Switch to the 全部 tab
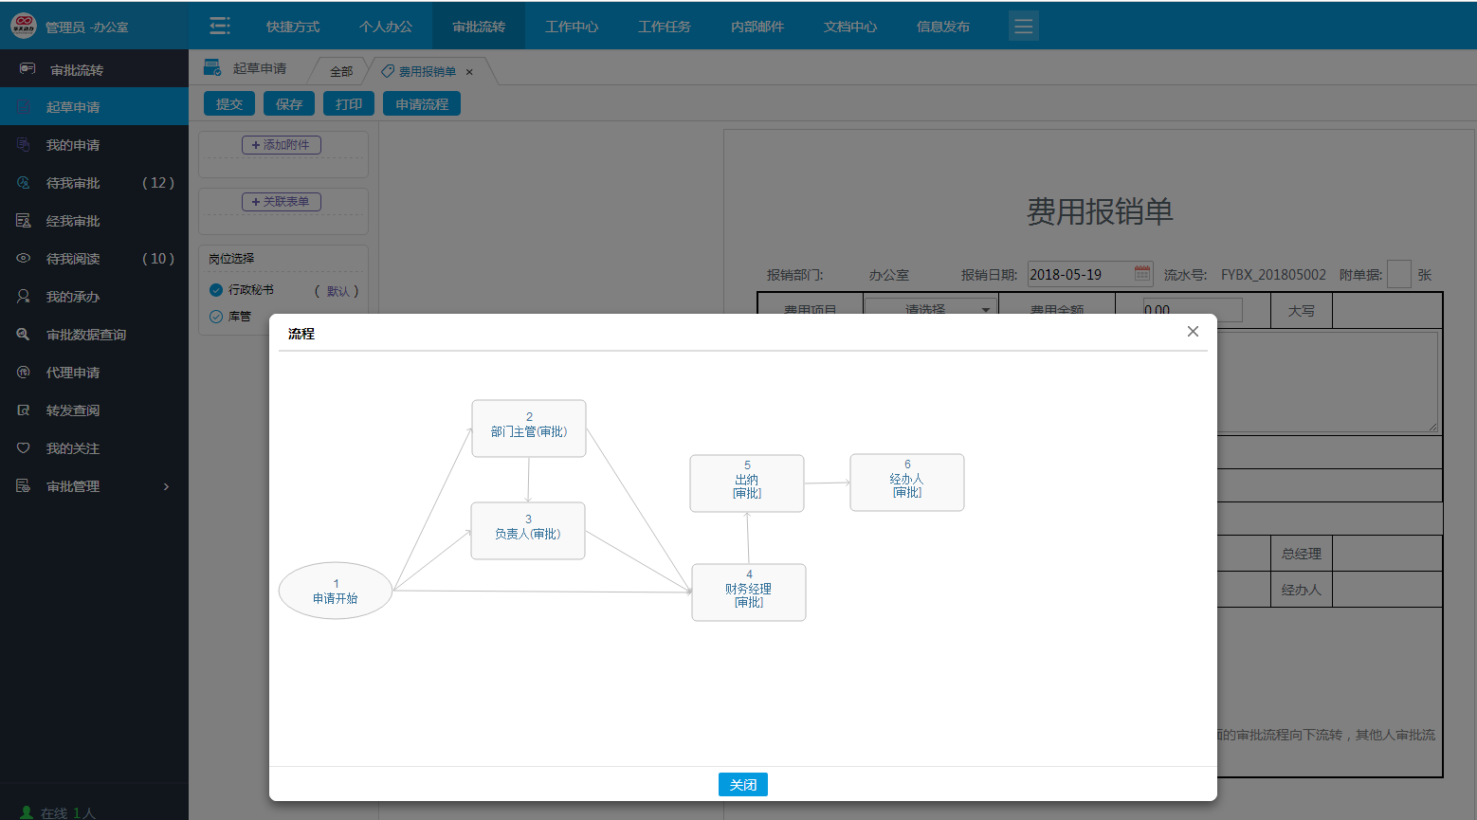This screenshot has height=820, width=1477. pyautogui.click(x=341, y=71)
